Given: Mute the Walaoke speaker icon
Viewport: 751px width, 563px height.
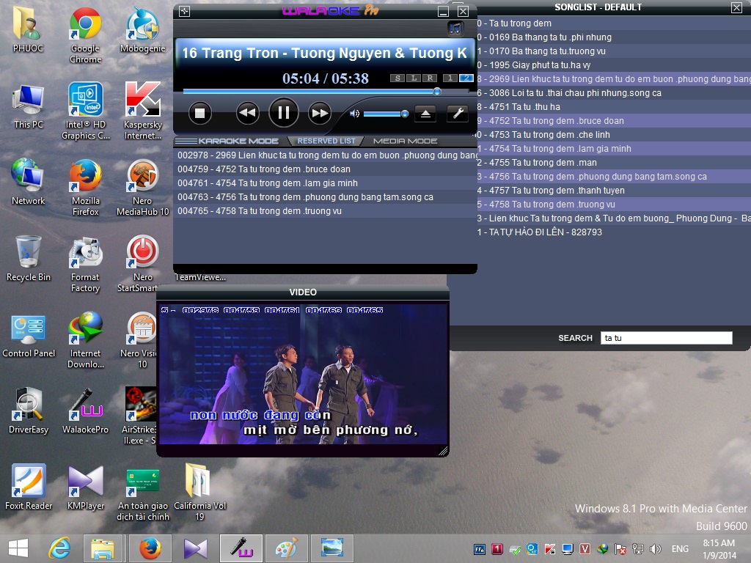Looking at the screenshot, I should point(354,114).
